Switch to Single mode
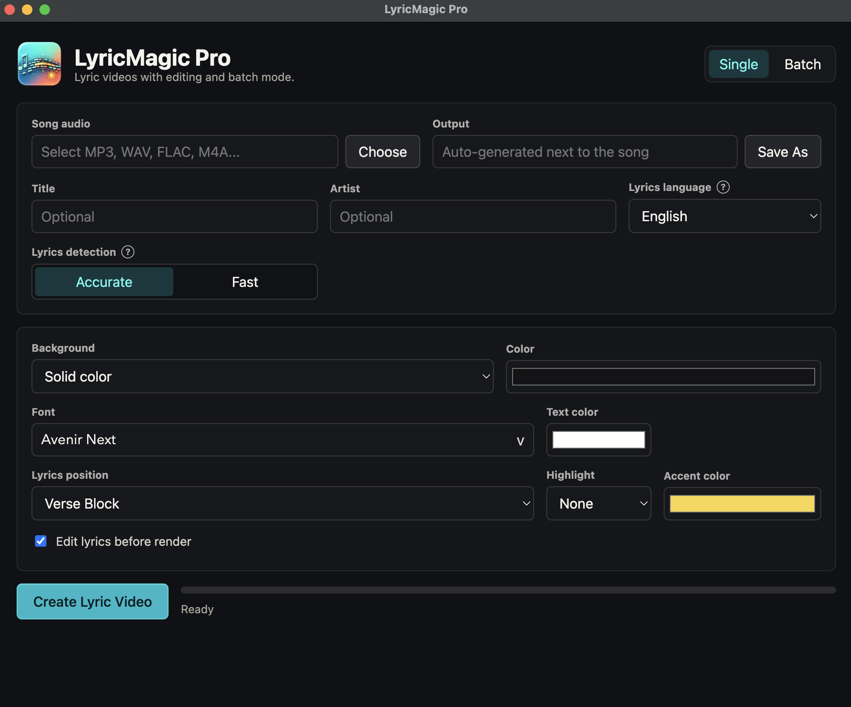This screenshot has height=707, width=851. (738, 64)
